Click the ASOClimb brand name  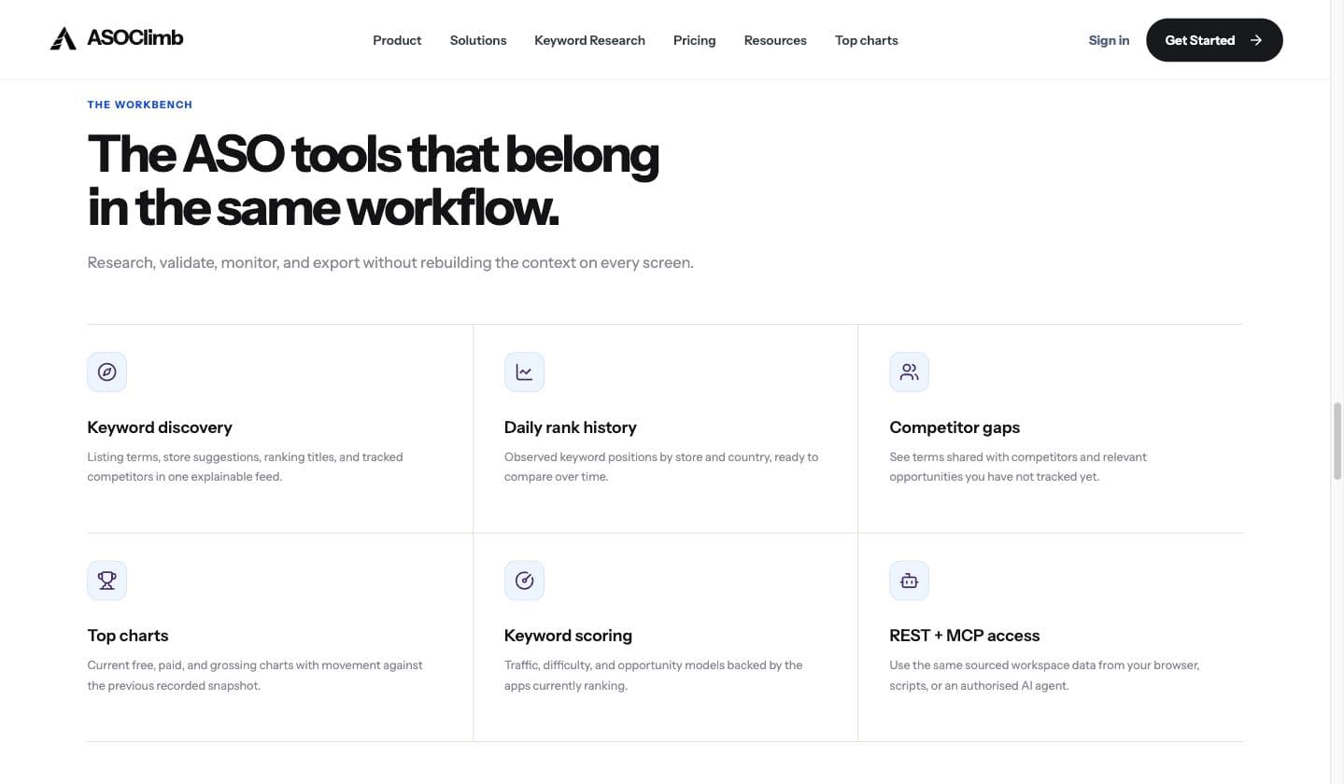pyautogui.click(x=135, y=38)
